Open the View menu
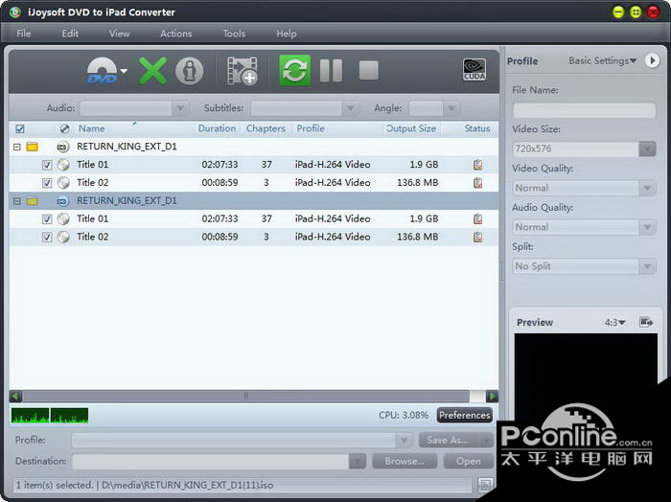The width and height of the screenshot is (671, 502). coord(119,34)
